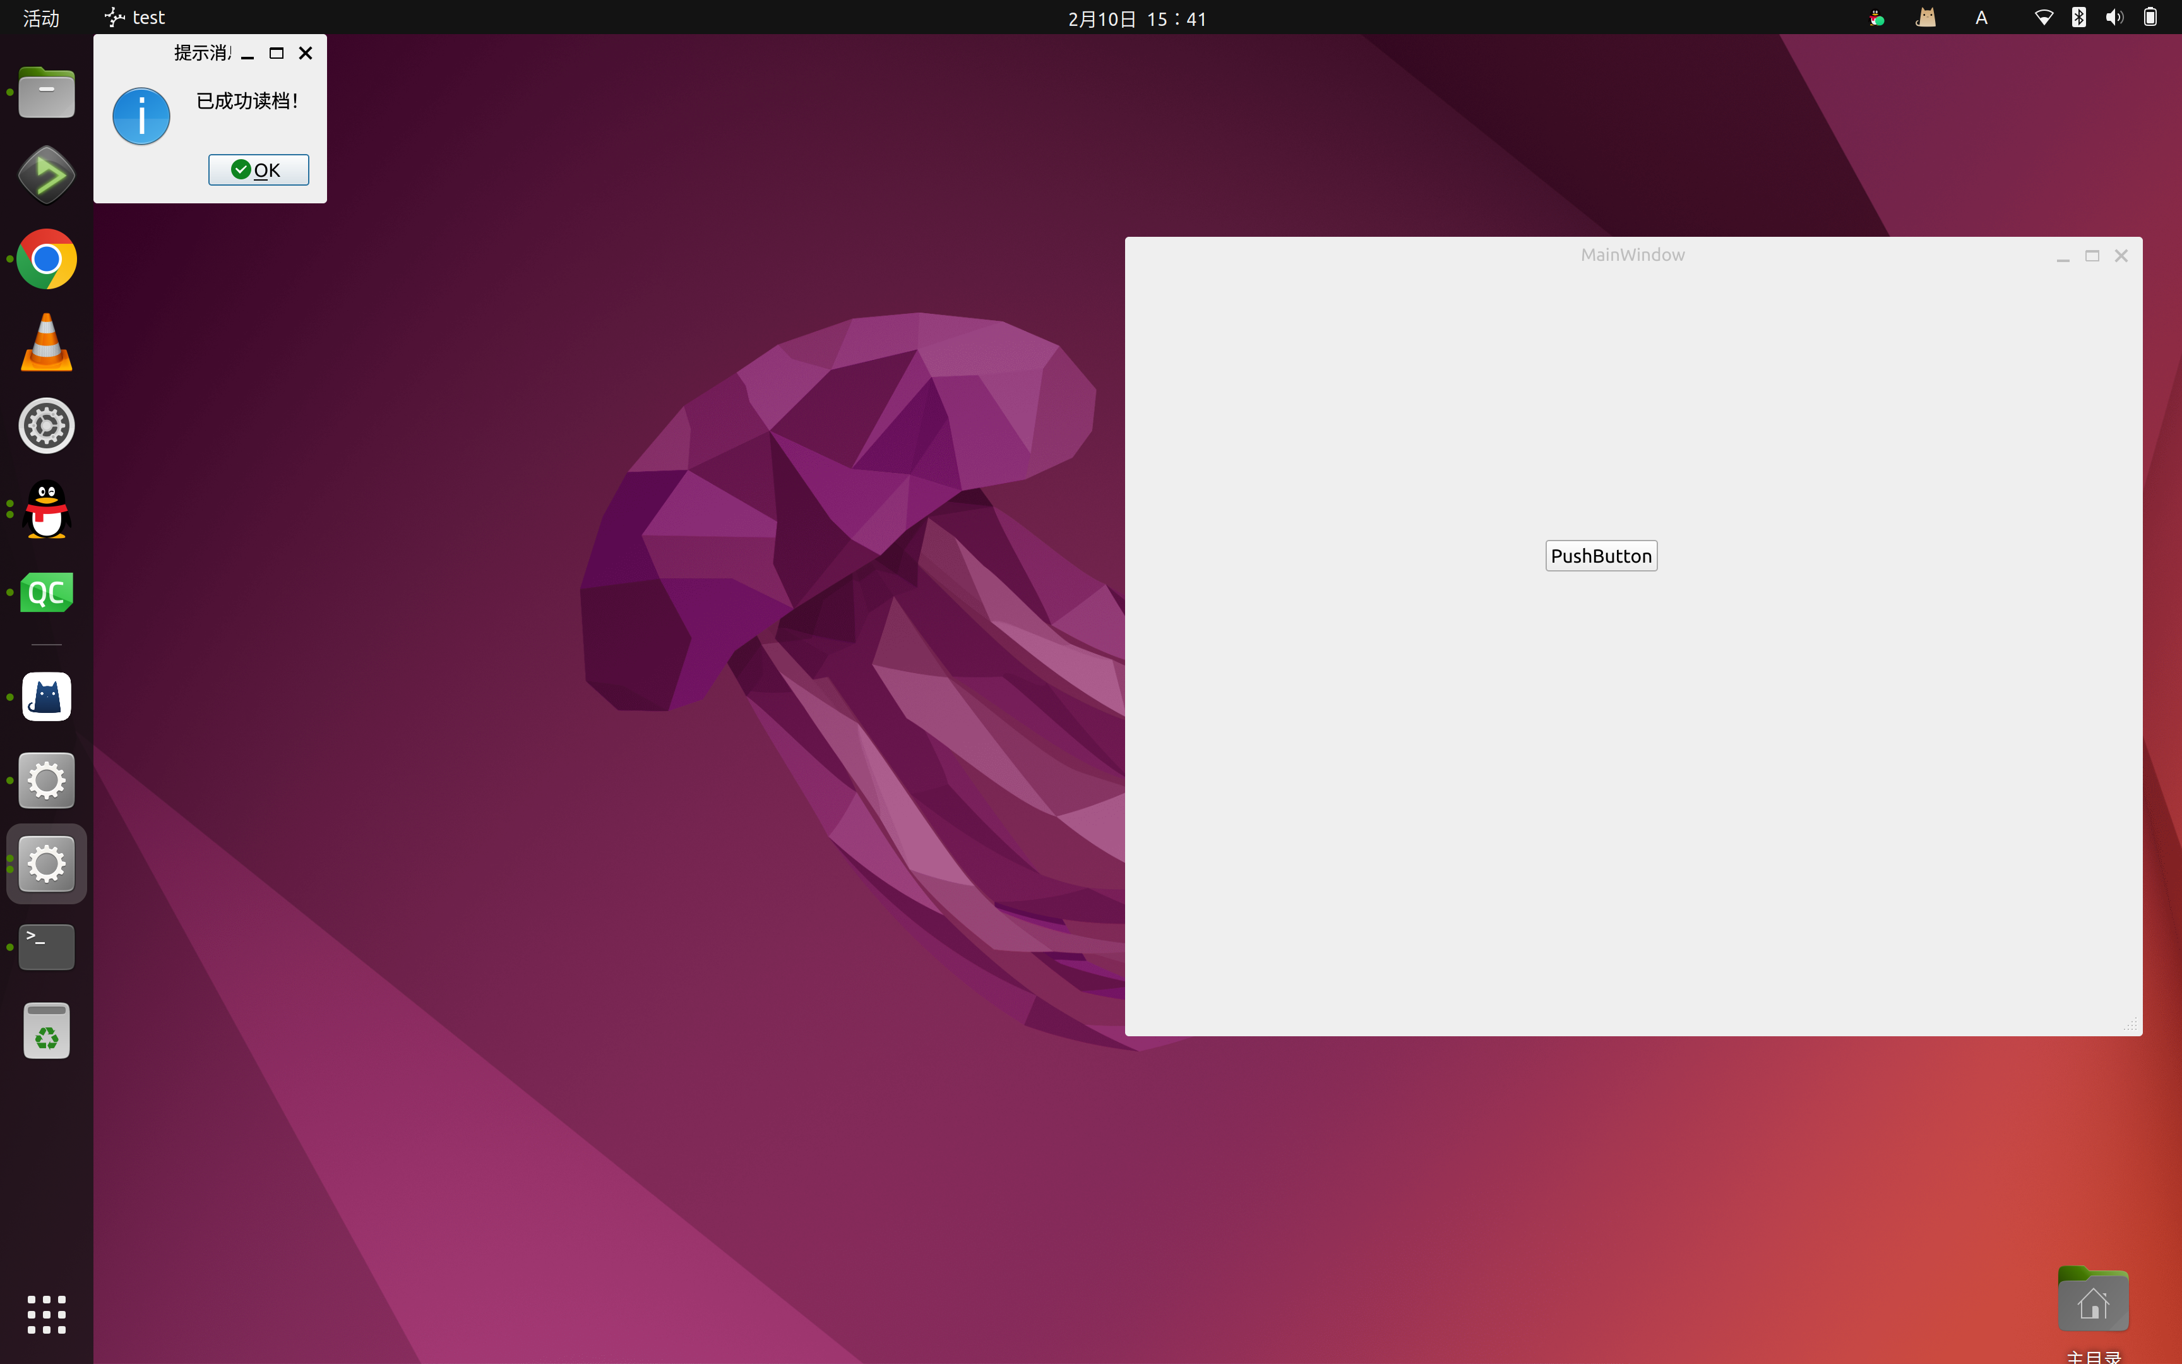Open VLC media player icon
The height and width of the screenshot is (1364, 2182).
46,343
